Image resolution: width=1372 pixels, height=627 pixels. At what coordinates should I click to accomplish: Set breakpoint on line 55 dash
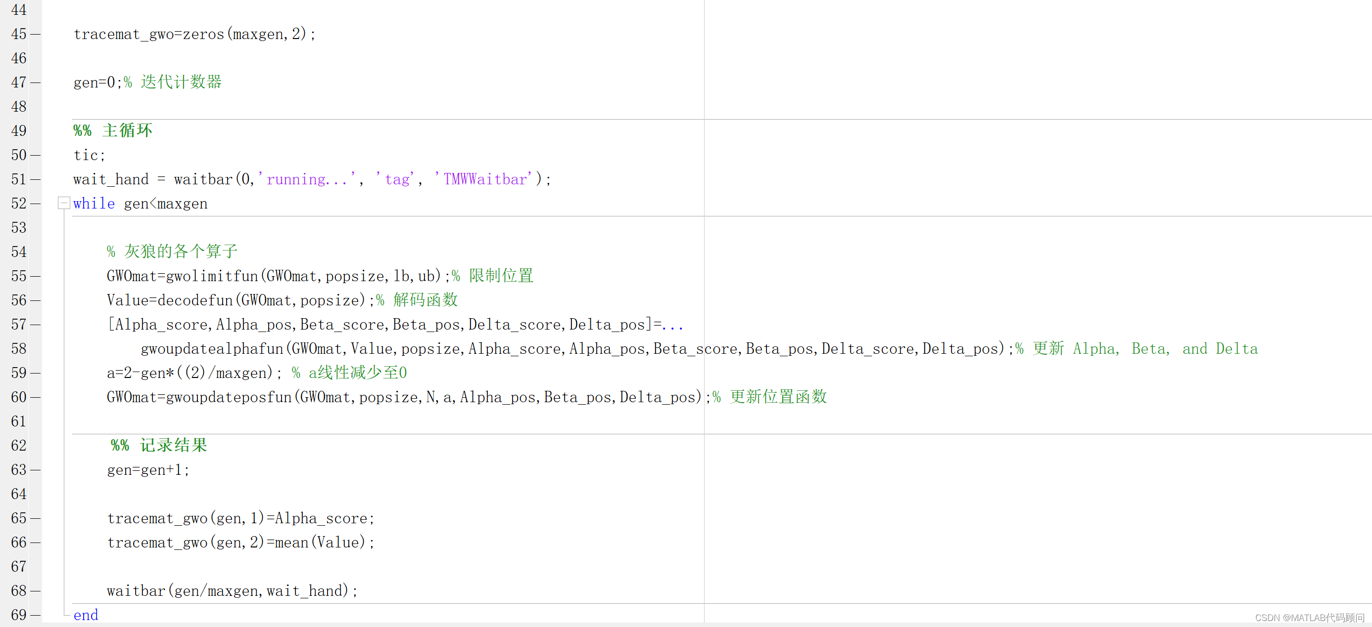click(35, 277)
